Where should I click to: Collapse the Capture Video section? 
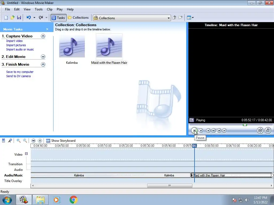(43, 36)
